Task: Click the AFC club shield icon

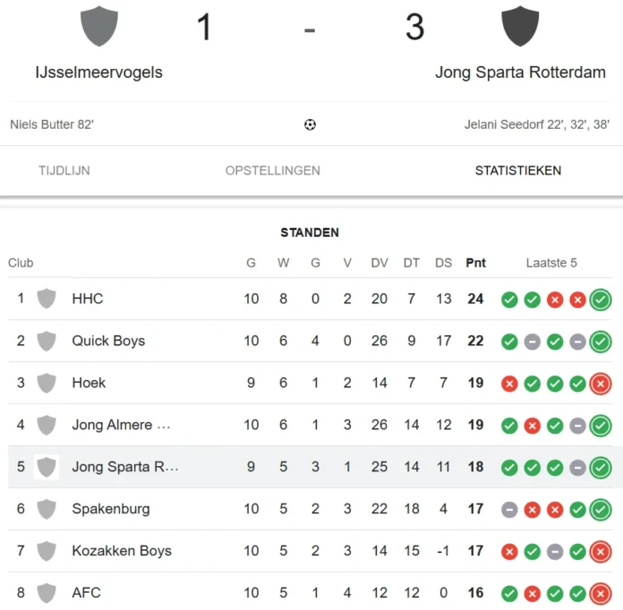Action: click(47, 593)
